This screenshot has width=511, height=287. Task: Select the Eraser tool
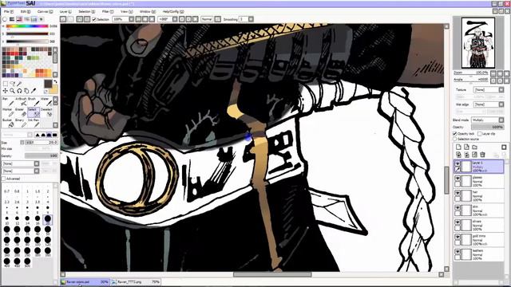click(x=20, y=112)
